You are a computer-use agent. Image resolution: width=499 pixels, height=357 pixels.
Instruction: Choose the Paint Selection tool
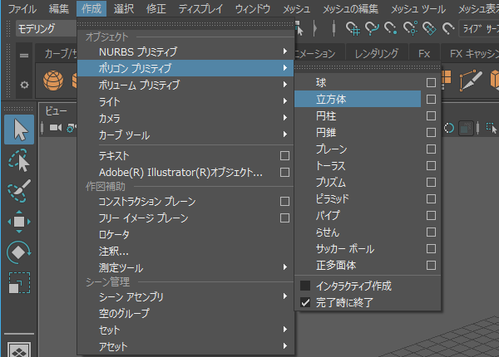coord(20,191)
